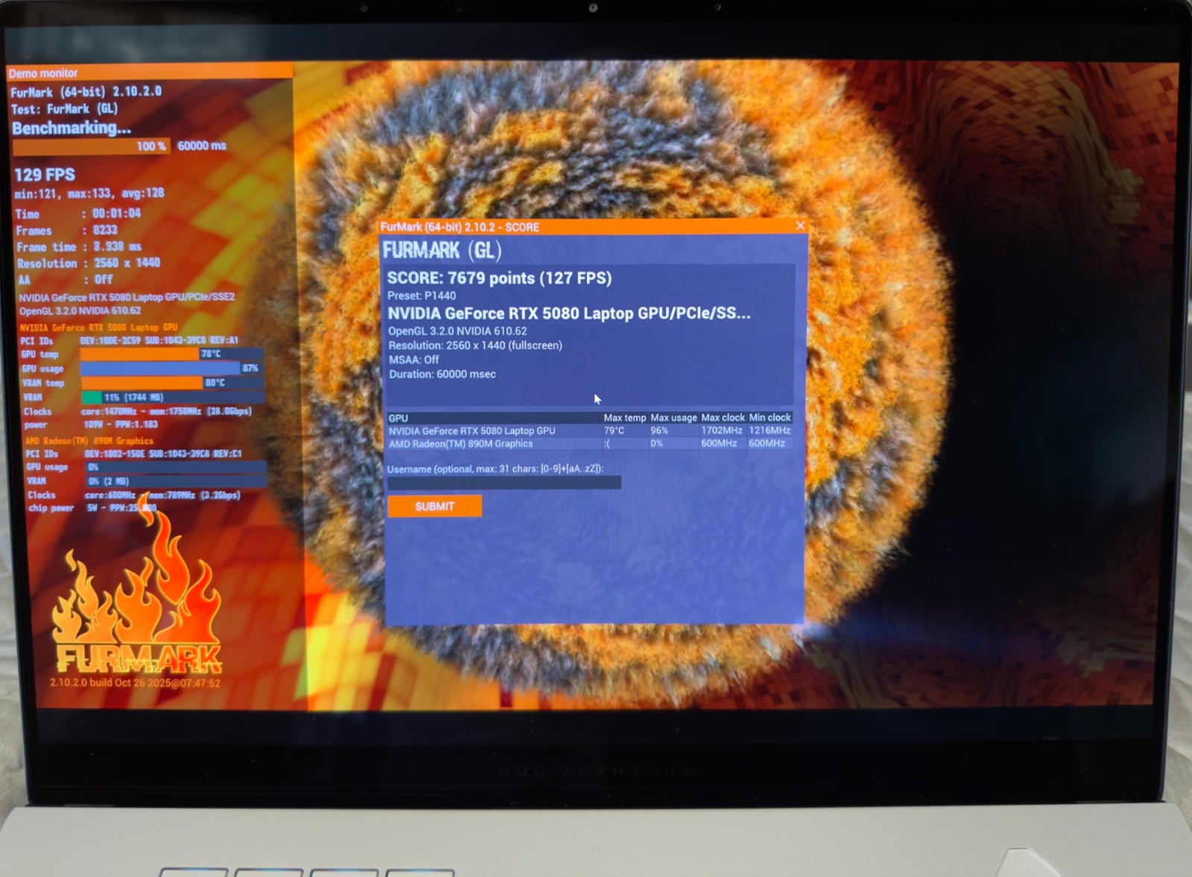
Task: Click the 'Duration: 60000 msec' text
Action: 442,374
